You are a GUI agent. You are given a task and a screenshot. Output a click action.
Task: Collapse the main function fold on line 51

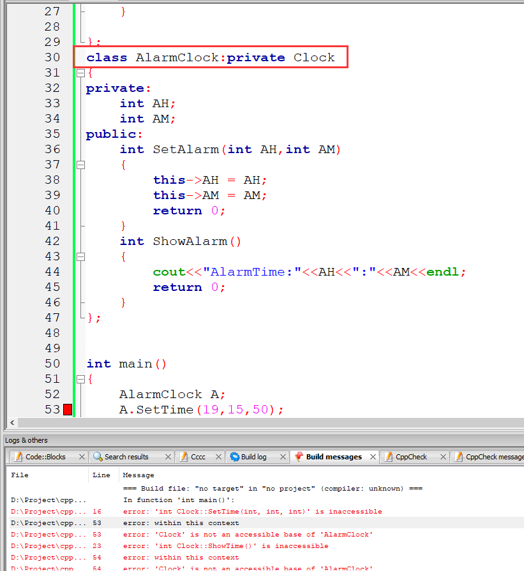tap(80, 380)
